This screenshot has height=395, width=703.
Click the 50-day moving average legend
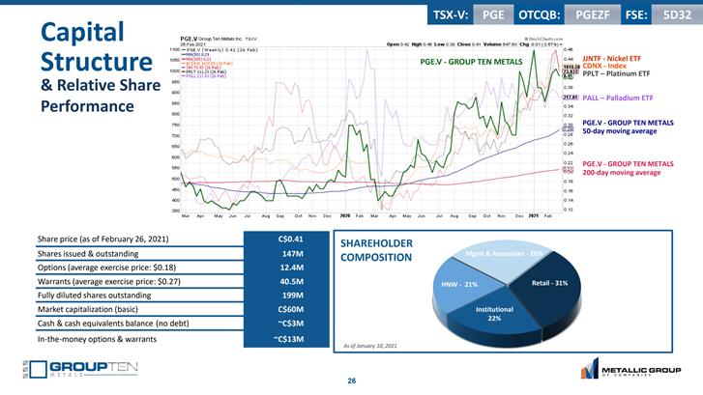pos(628,127)
